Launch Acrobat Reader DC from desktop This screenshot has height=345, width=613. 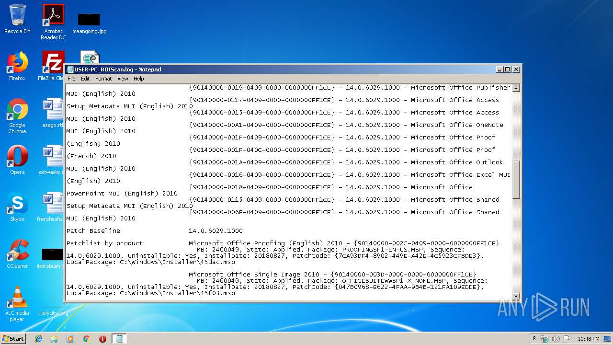click(x=53, y=22)
